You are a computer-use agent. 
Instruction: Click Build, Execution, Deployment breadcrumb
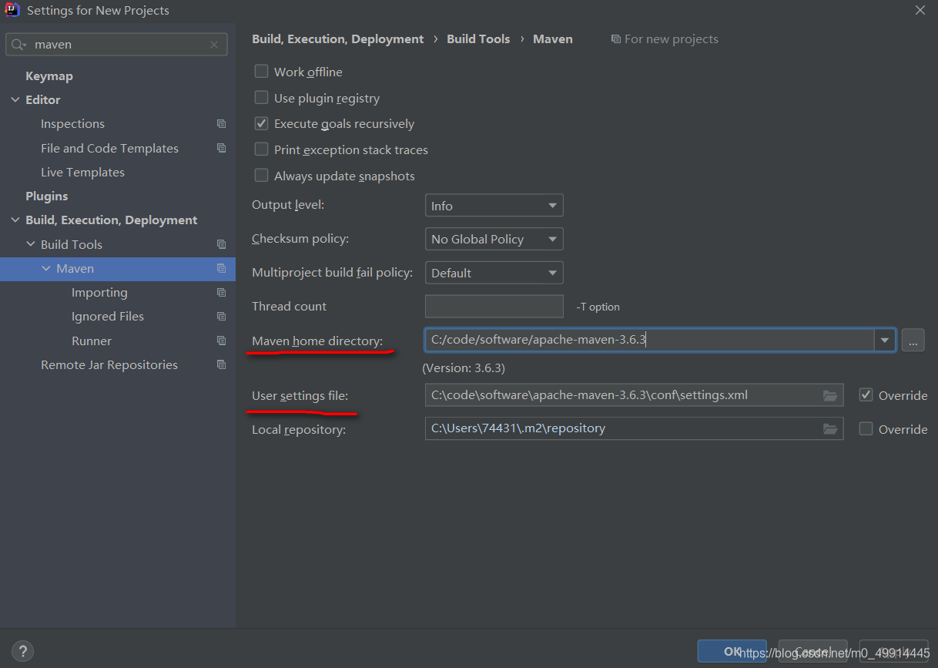(338, 39)
